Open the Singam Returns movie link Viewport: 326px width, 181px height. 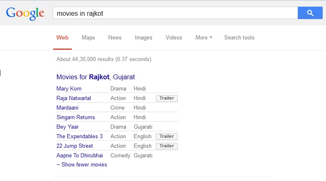(76, 117)
